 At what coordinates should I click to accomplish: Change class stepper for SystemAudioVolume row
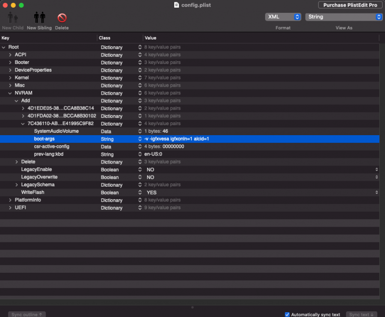tap(140, 131)
